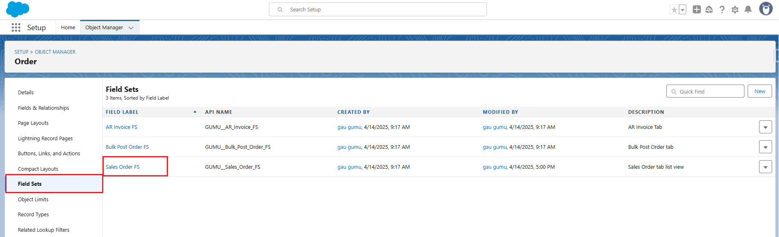This screenshot has width=779, height=237.
Task: Open gau gumu creator link in Bulk Post Order row
Action: click(349, 147)
